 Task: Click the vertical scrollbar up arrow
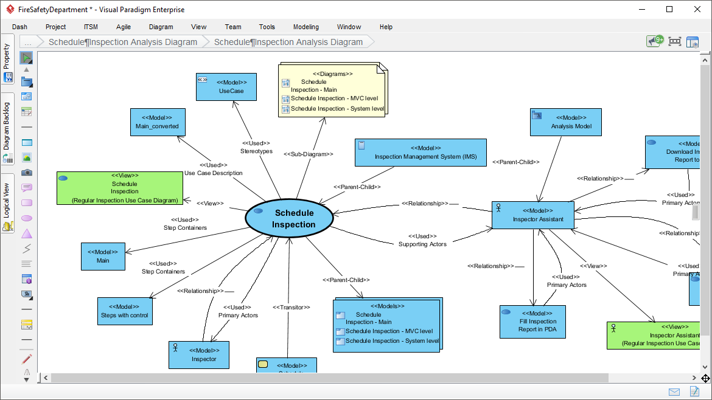click(x=705, y=60)
